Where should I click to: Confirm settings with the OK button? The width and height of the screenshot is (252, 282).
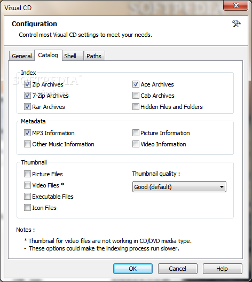(x=133, y=269)
